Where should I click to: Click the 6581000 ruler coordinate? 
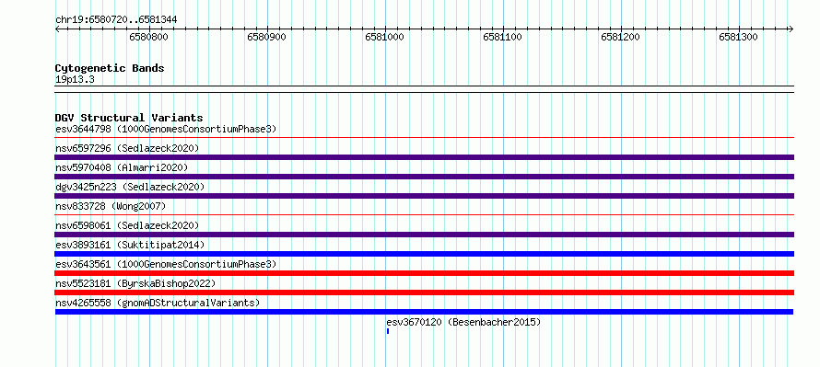tap(385, 38)
